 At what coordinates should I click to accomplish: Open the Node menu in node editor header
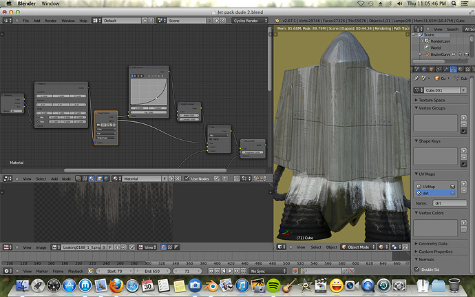(x=66, y=178)
